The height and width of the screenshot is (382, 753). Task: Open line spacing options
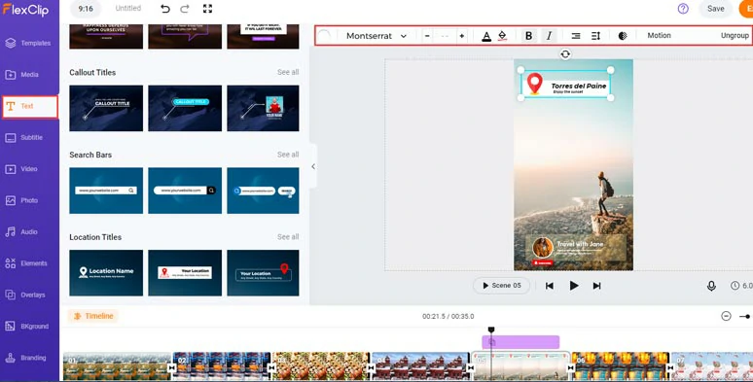[596, 36]
